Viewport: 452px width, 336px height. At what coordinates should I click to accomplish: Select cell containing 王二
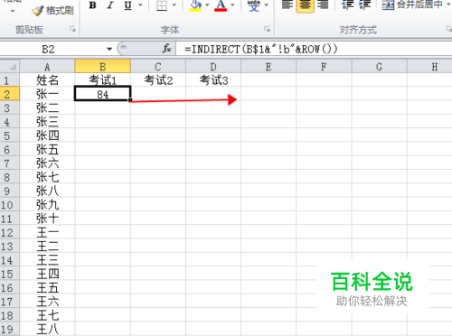[47, 247]
